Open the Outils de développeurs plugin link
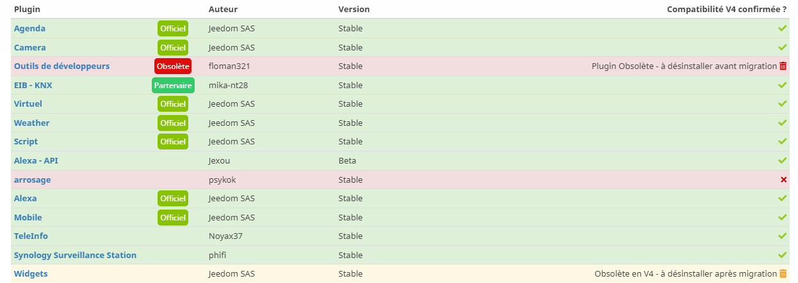The image size is (798, 283). pos(61,66)
